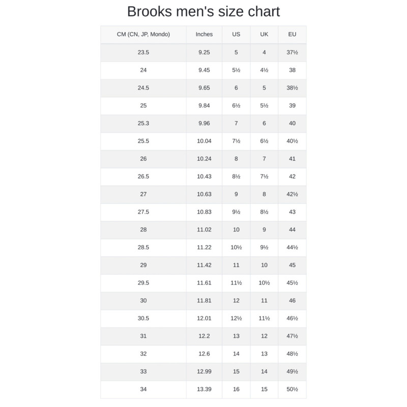
Task: Select the US column header
Action: pos(236,35)
